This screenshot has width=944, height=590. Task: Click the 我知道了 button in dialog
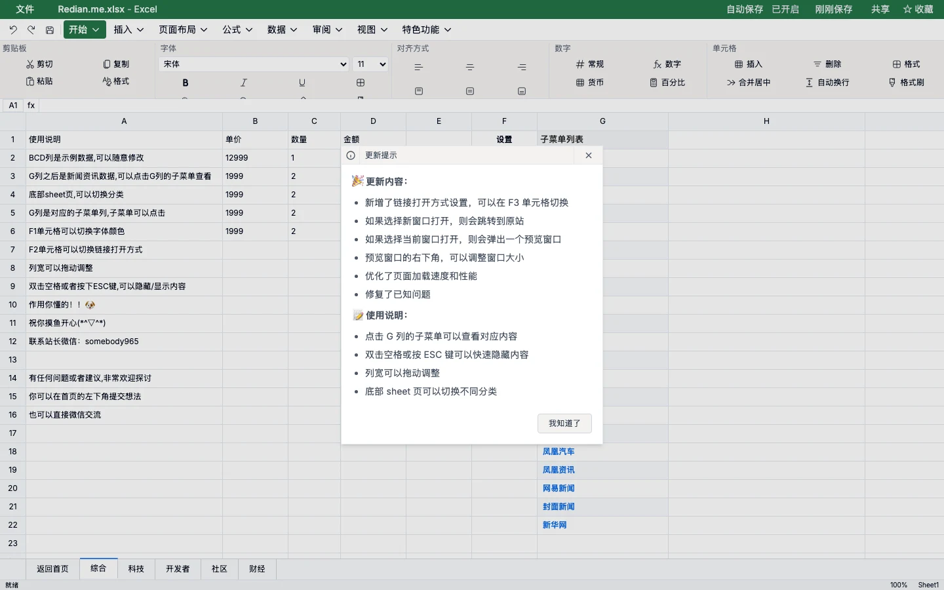564,423
